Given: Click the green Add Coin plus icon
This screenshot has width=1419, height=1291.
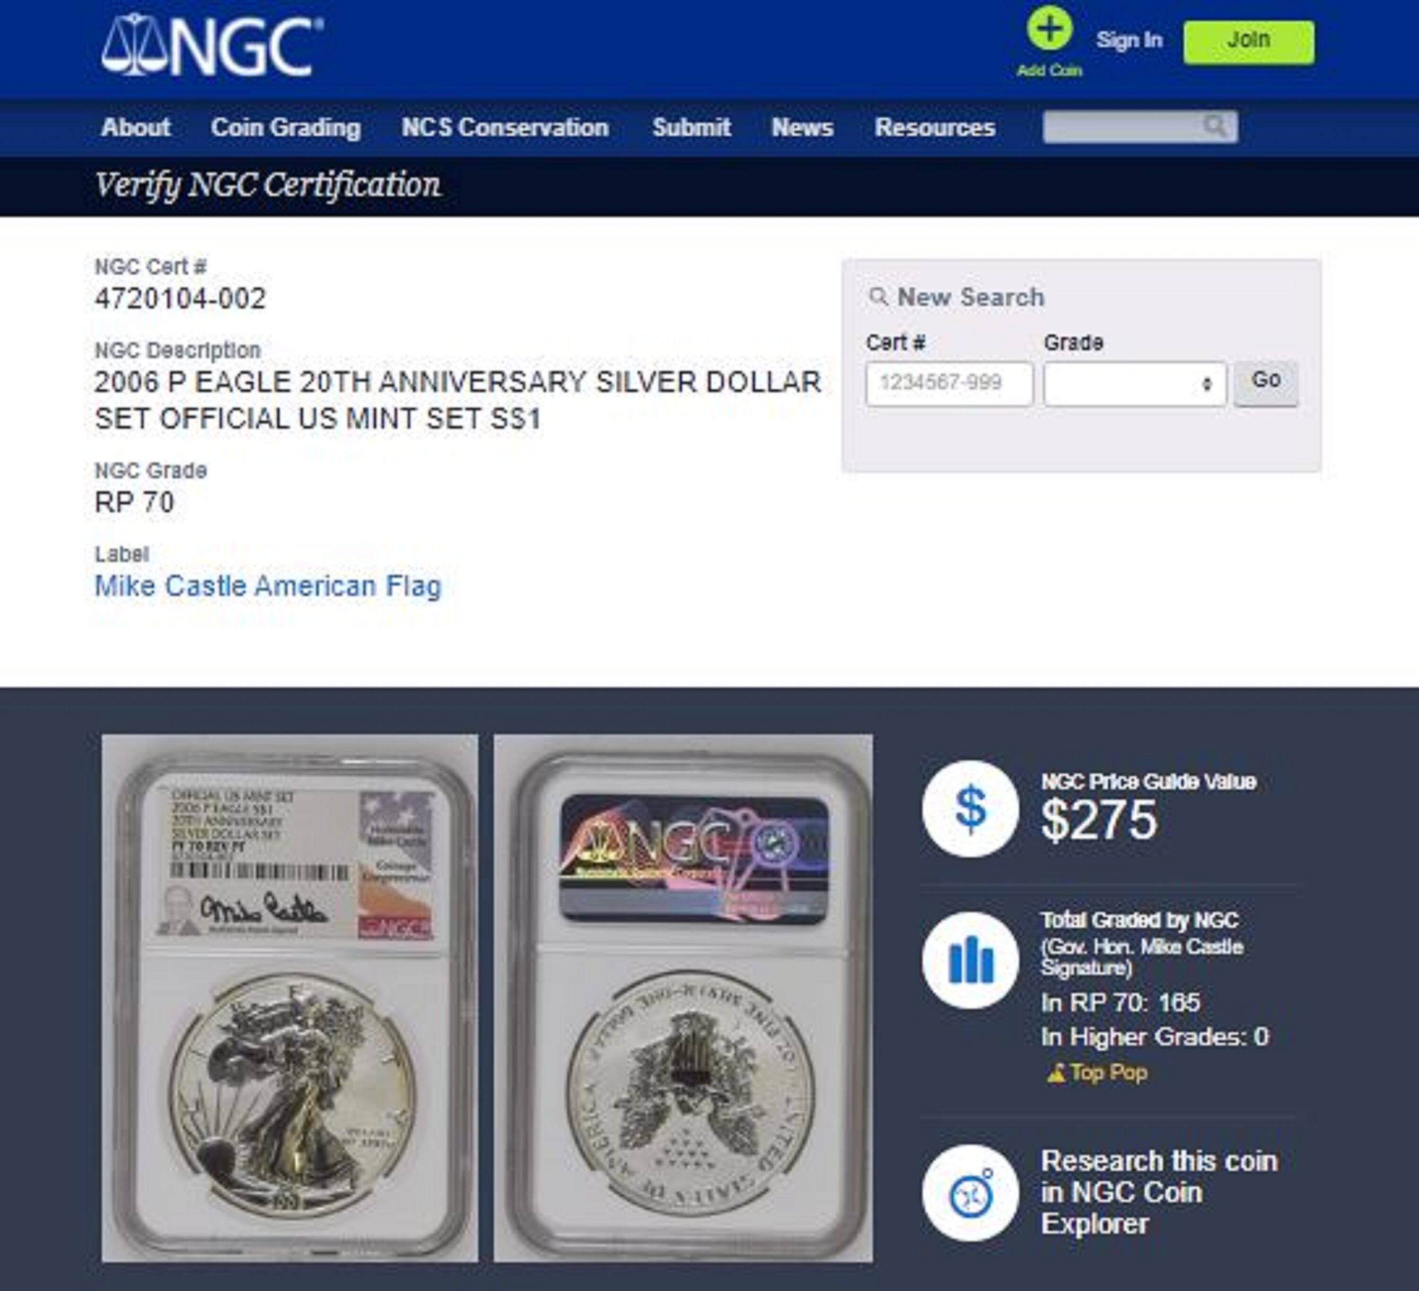Looking at the screenshot, I should coord(1049,29).
